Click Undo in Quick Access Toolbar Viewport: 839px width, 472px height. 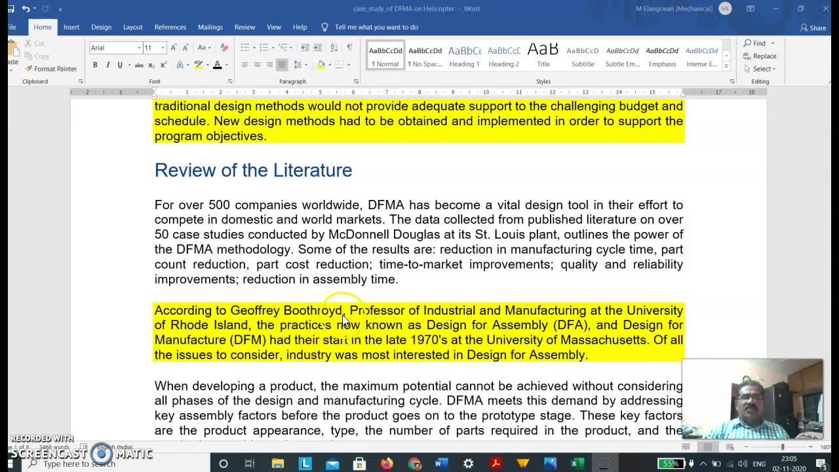click(x=26, y=9)
